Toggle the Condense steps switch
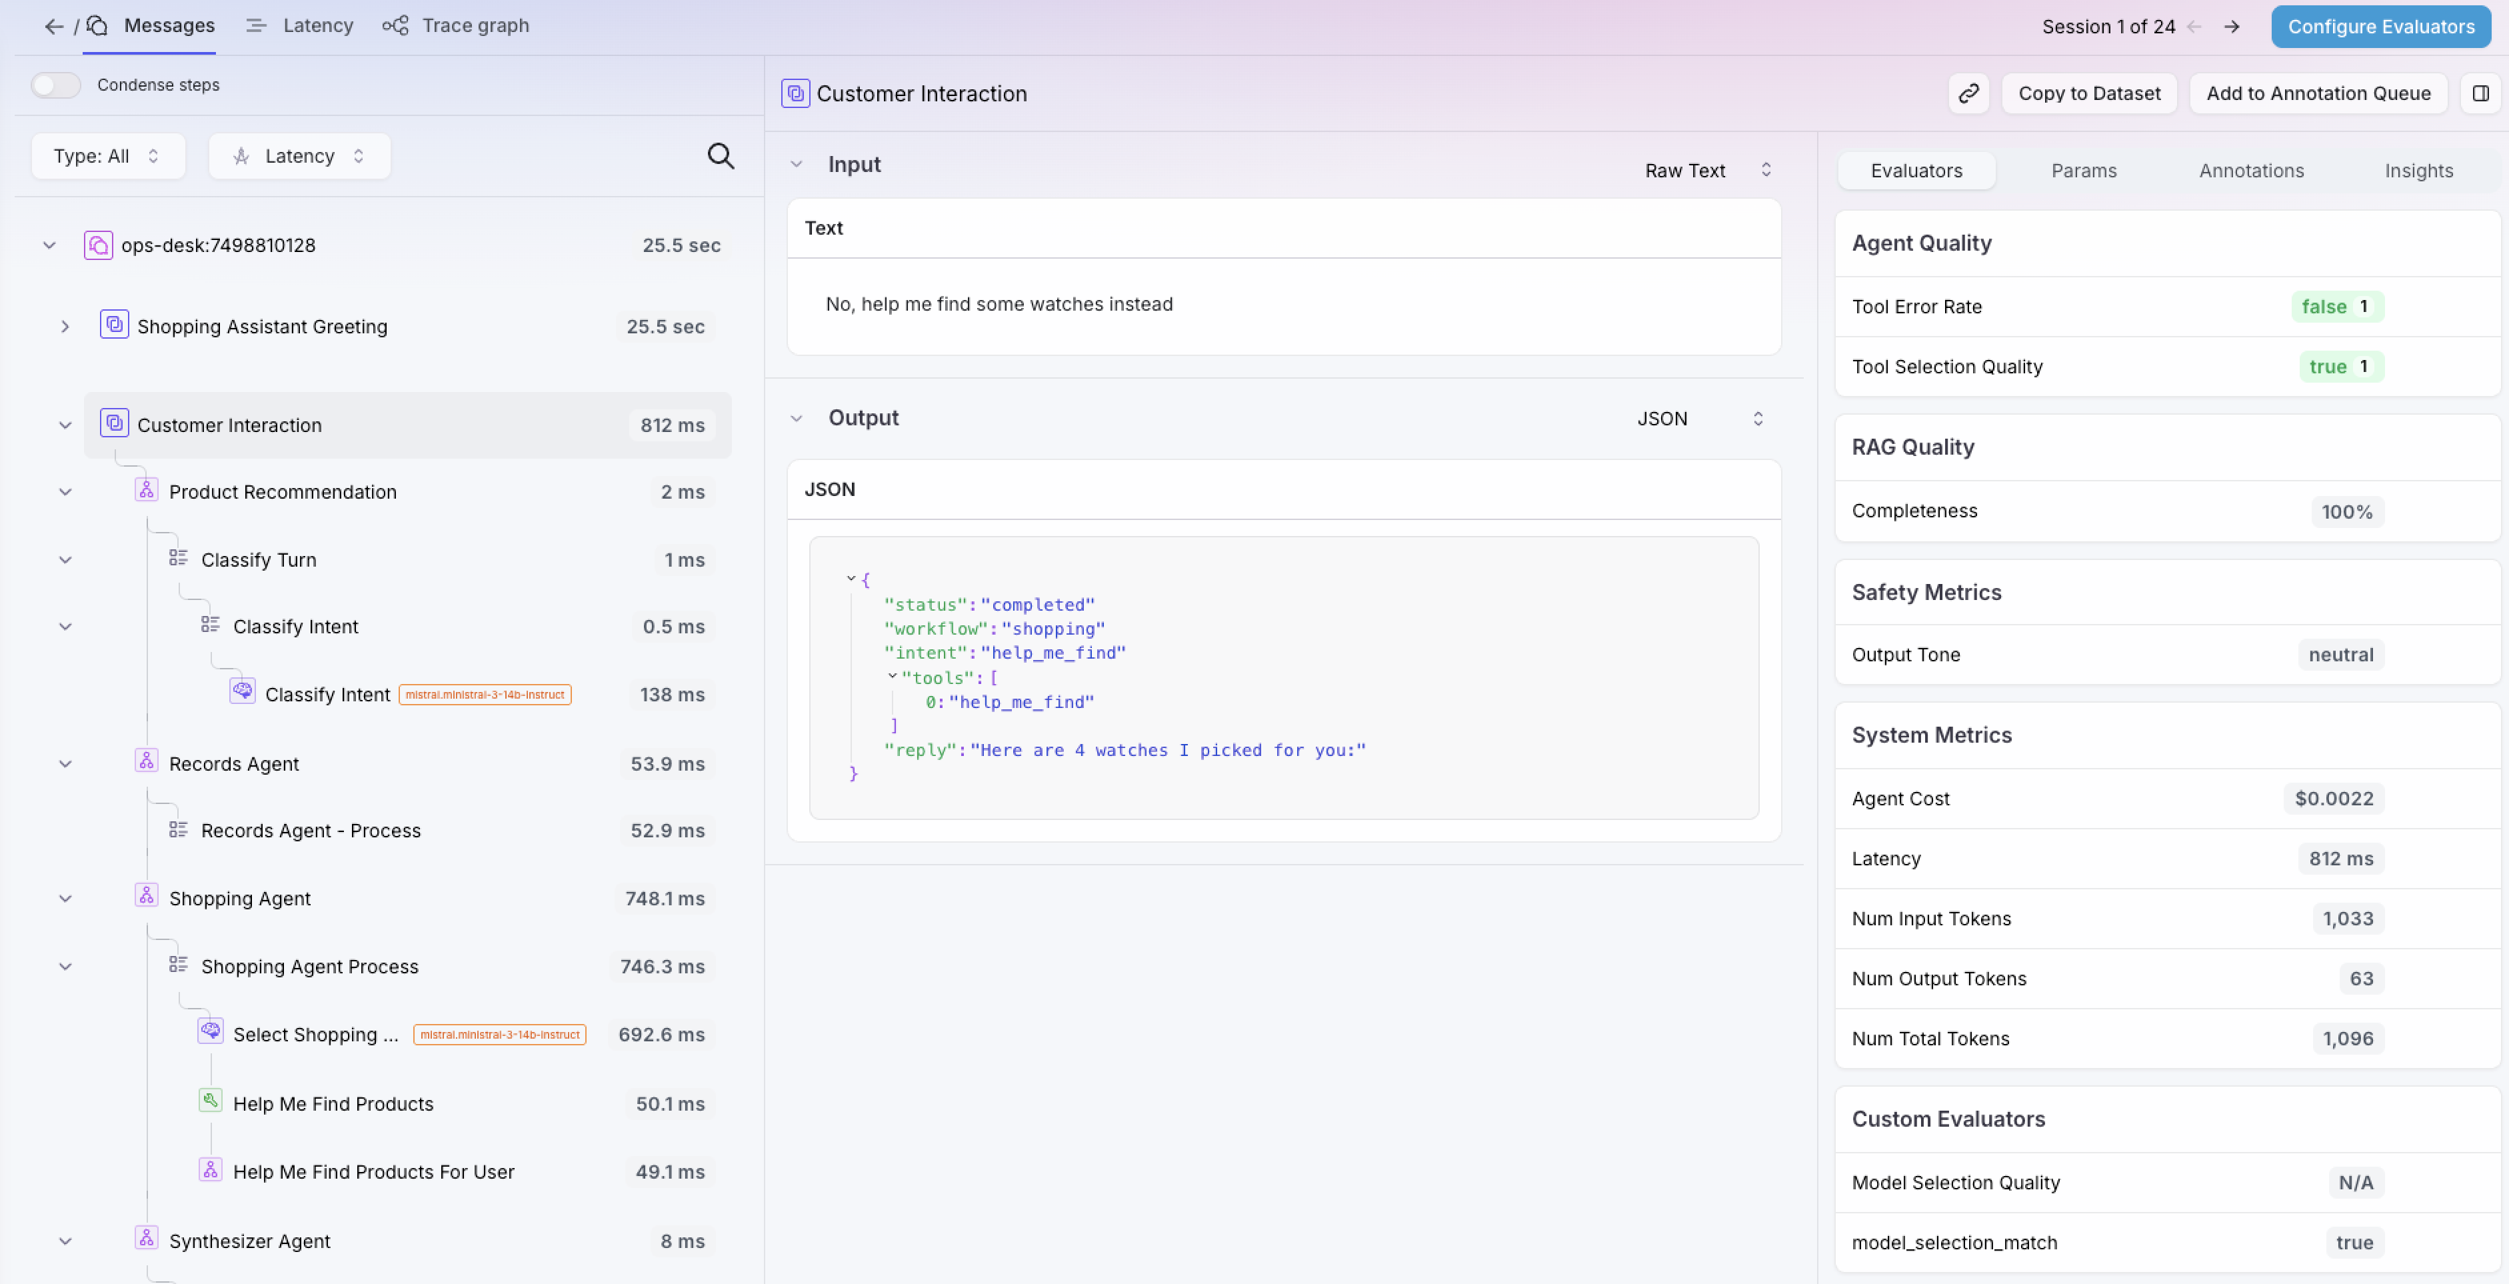This screenshot has width=2509, height=1284. 55,85
